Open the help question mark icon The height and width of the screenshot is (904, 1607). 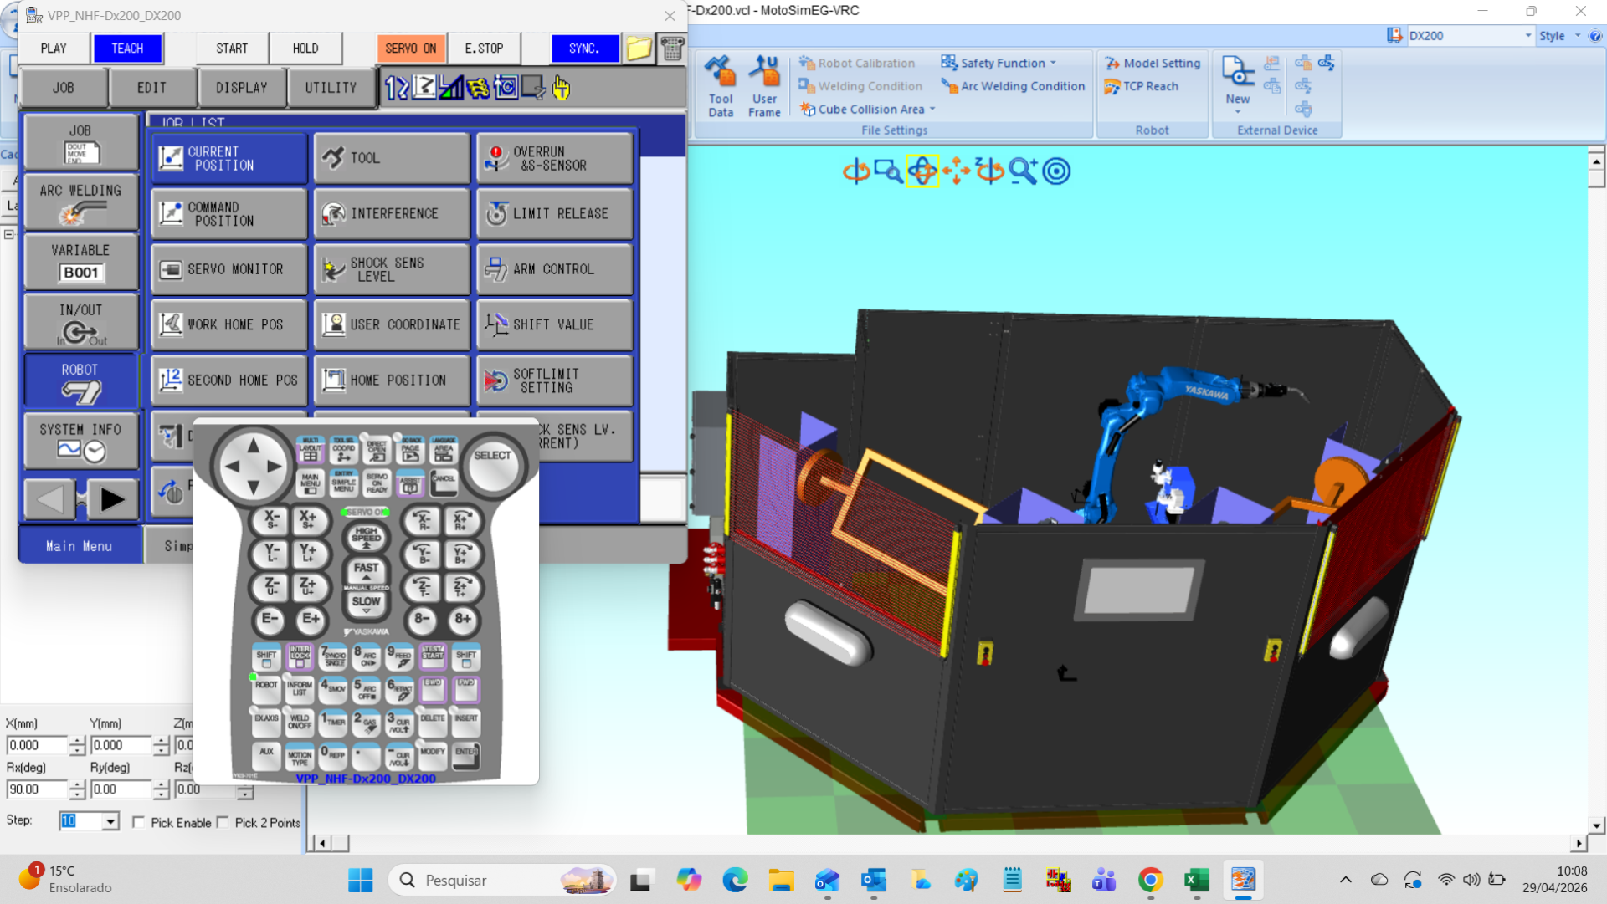1595,36
